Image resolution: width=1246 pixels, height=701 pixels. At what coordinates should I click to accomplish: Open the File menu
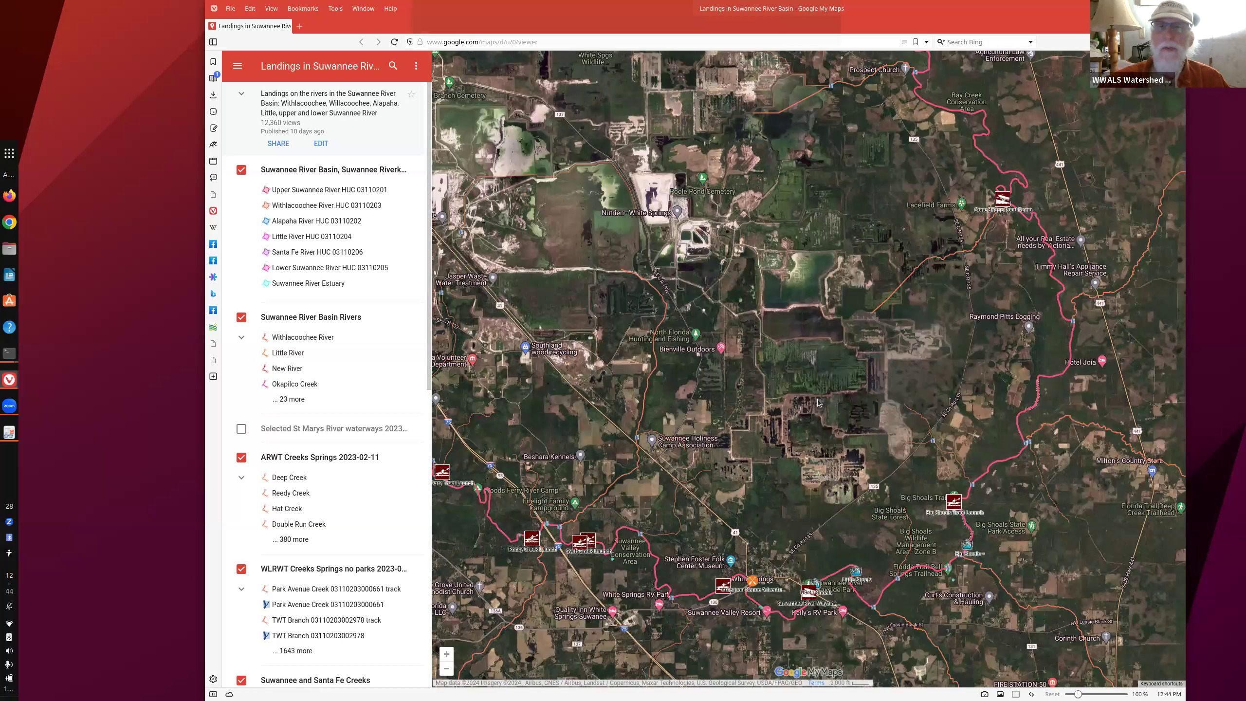(230, 8)
